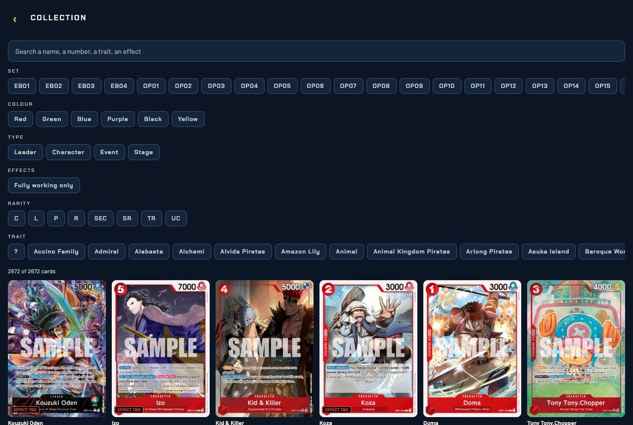Filter cards by Yellow colour
Screen dimensions: 633x425
[x=188, y=119]
